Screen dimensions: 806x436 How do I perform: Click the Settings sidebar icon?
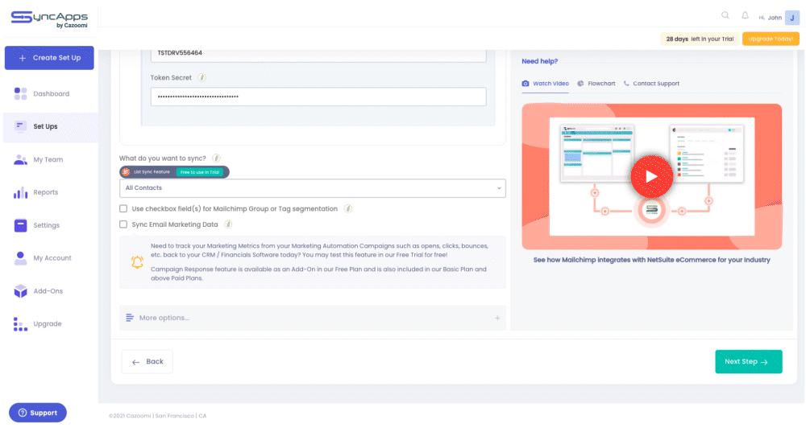(x=21, y=225)
